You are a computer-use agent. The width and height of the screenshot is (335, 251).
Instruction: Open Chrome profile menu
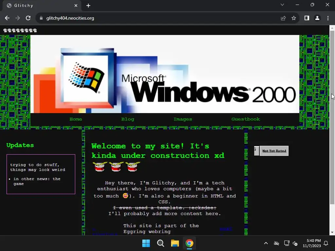click(x=317, y=18)
